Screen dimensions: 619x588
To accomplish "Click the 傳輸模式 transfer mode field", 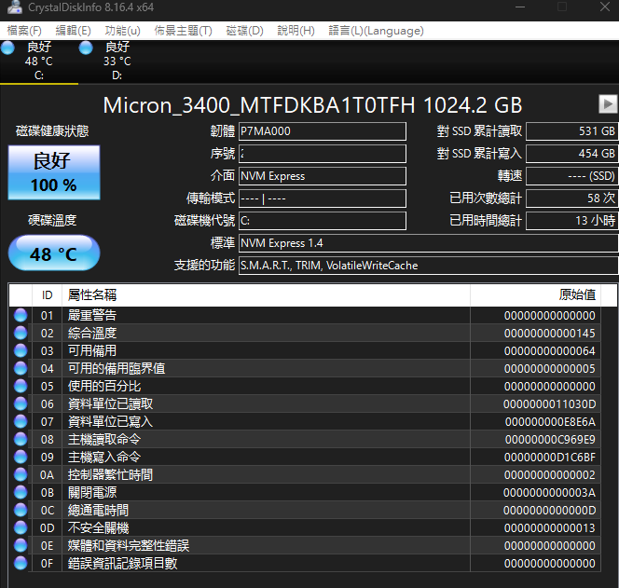I will [323, 198].
